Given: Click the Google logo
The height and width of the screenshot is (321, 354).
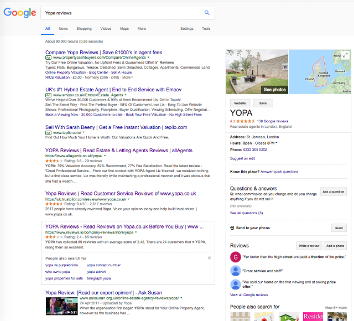Looking at the screenshot, I should (20, 13).
